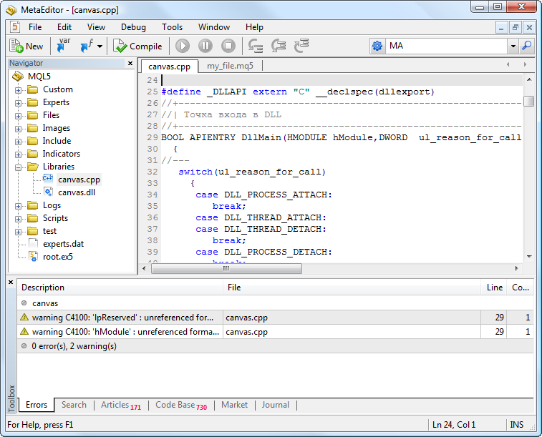The height and width of the screenshot is (437, 542).
Task: Click the tab scroll right arrow
Action: click(x=525, y=64)
